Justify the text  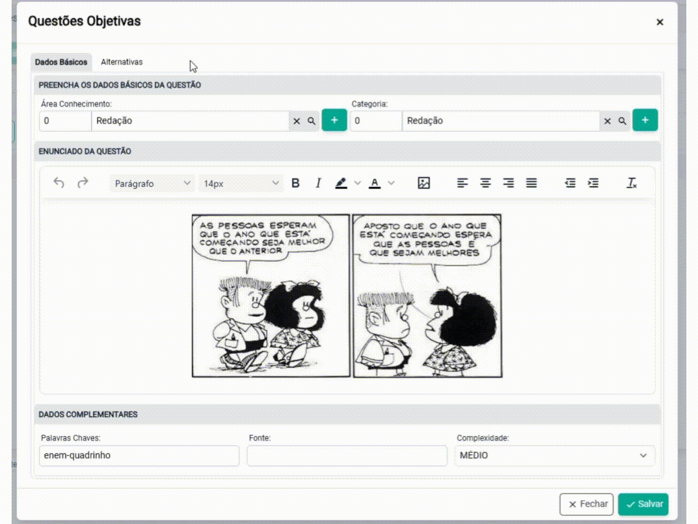point(532,183)
